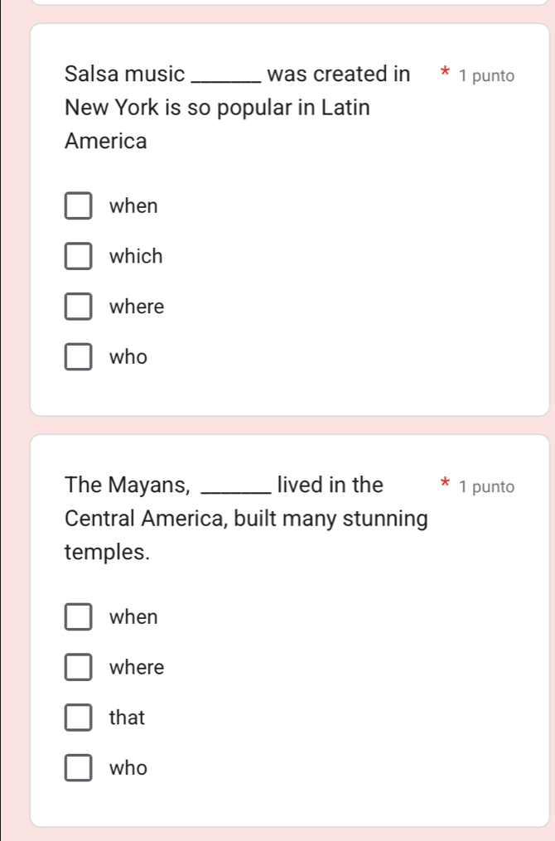The image size is (555, 841).
Task: Click the 'that' answer label text
Action: pyautogui.click(x=127, y=718)
